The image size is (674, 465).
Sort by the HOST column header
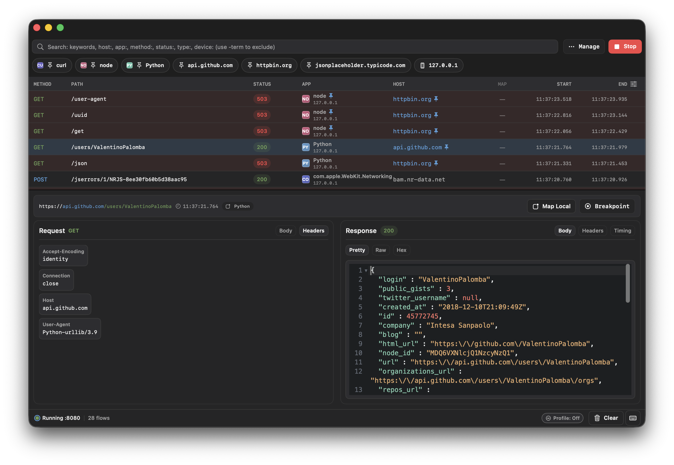pos(398,84)
